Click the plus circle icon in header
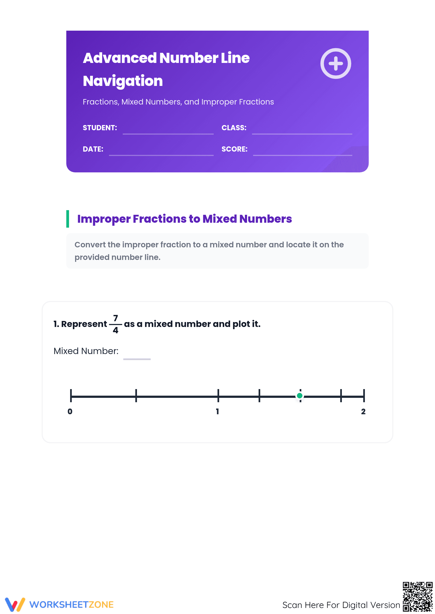This screenshot has width=435, height=614. (336, 63)
